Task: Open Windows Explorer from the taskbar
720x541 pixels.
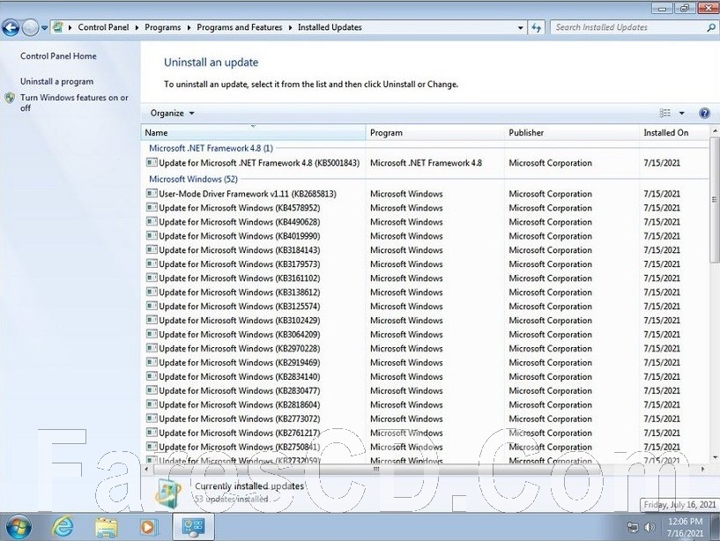Action: click(106, 527)
